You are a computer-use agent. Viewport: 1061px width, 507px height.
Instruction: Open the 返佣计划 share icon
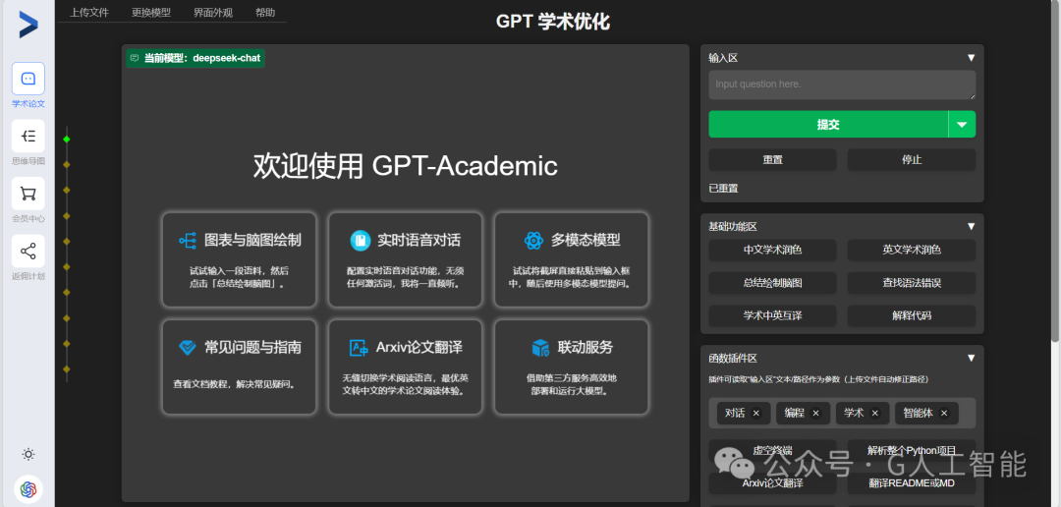pos(28,252)
